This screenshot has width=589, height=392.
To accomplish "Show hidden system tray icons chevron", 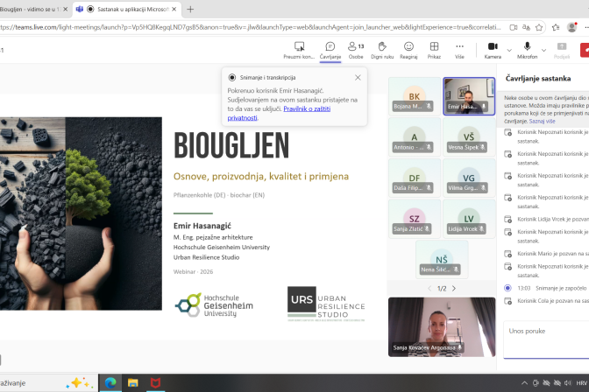I will point(524,383).
